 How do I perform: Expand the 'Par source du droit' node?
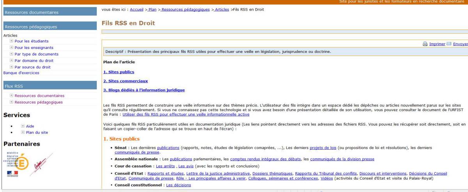coord(11,67)
